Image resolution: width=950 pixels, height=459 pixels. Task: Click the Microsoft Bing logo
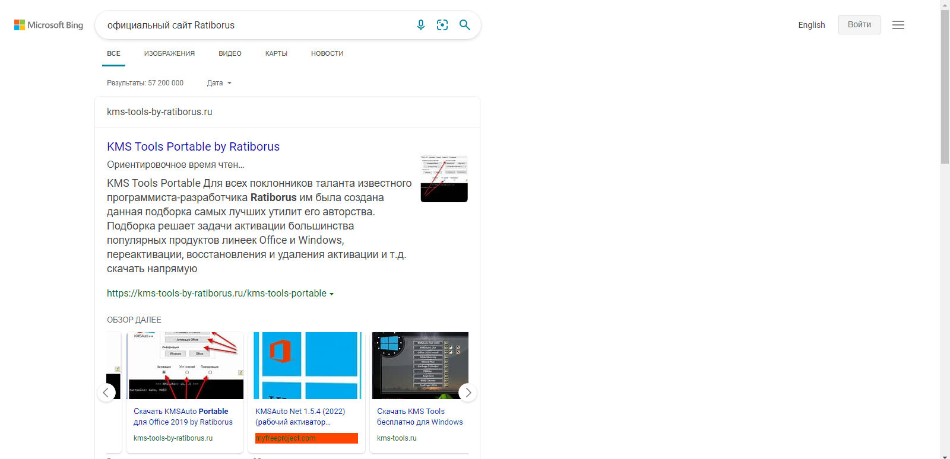(49, 25)
